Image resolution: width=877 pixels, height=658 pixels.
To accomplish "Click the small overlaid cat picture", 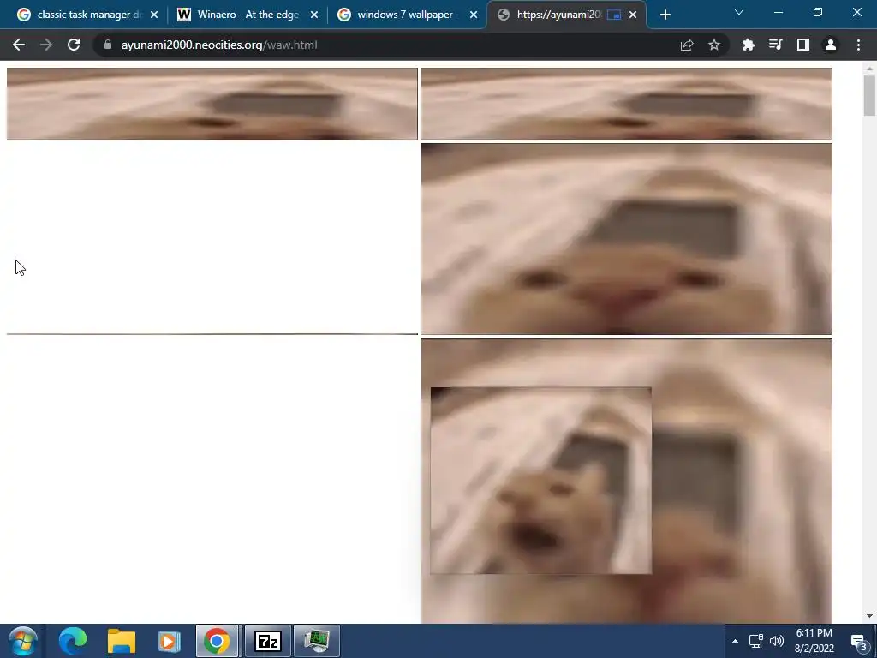I will [541, 480].
